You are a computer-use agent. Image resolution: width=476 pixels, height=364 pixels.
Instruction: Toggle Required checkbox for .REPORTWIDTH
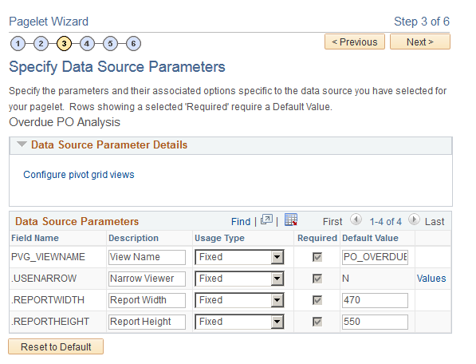tap(317, 300)
